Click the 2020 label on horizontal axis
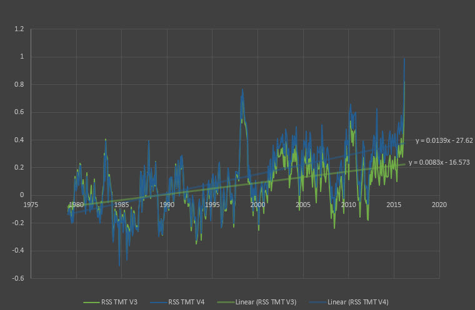Screen dimensions: 475x310 439,205
